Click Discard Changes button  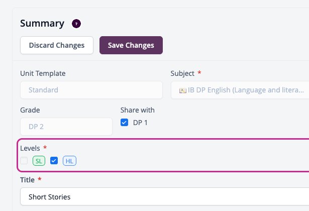pyautogui.click(x=57, y=45)
